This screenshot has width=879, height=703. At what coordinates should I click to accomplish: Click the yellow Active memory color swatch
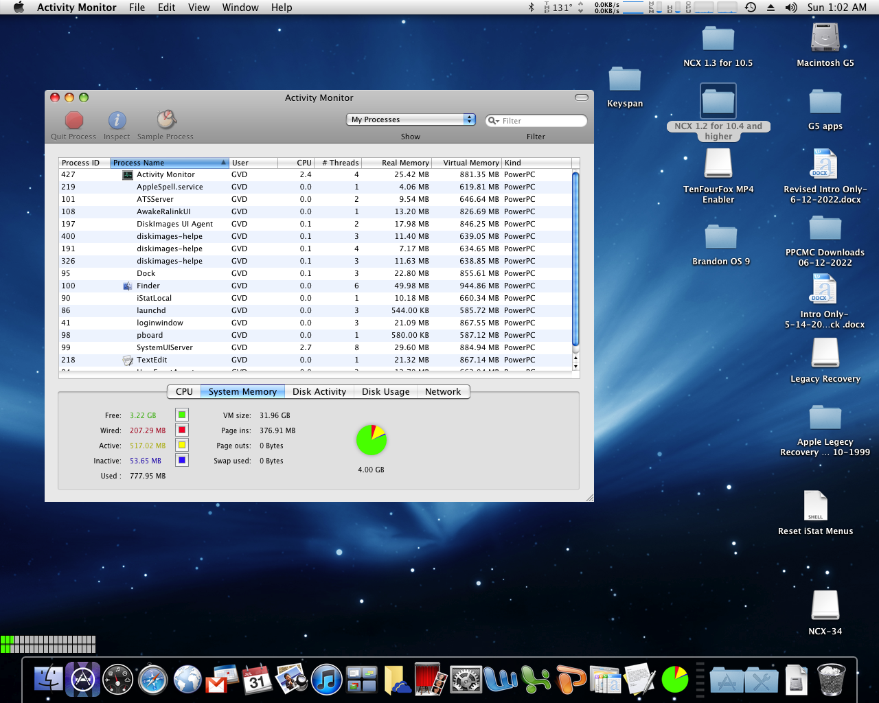click(x=182, y=445)
